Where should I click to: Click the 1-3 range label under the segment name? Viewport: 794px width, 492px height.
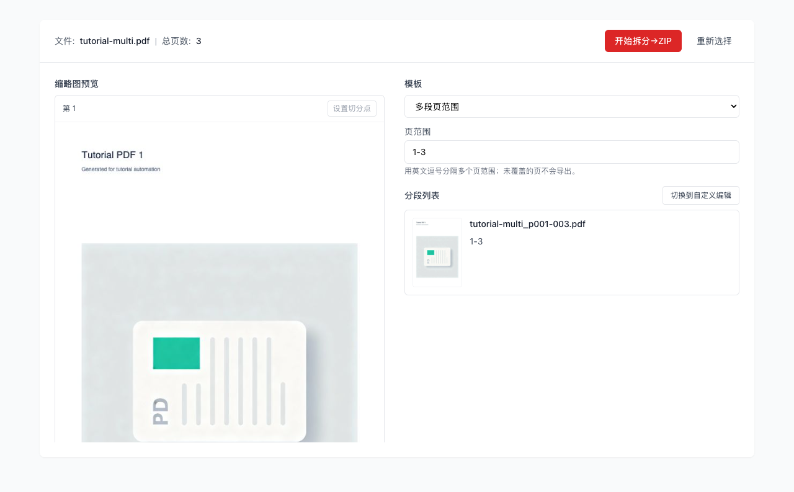click(476, 241)
